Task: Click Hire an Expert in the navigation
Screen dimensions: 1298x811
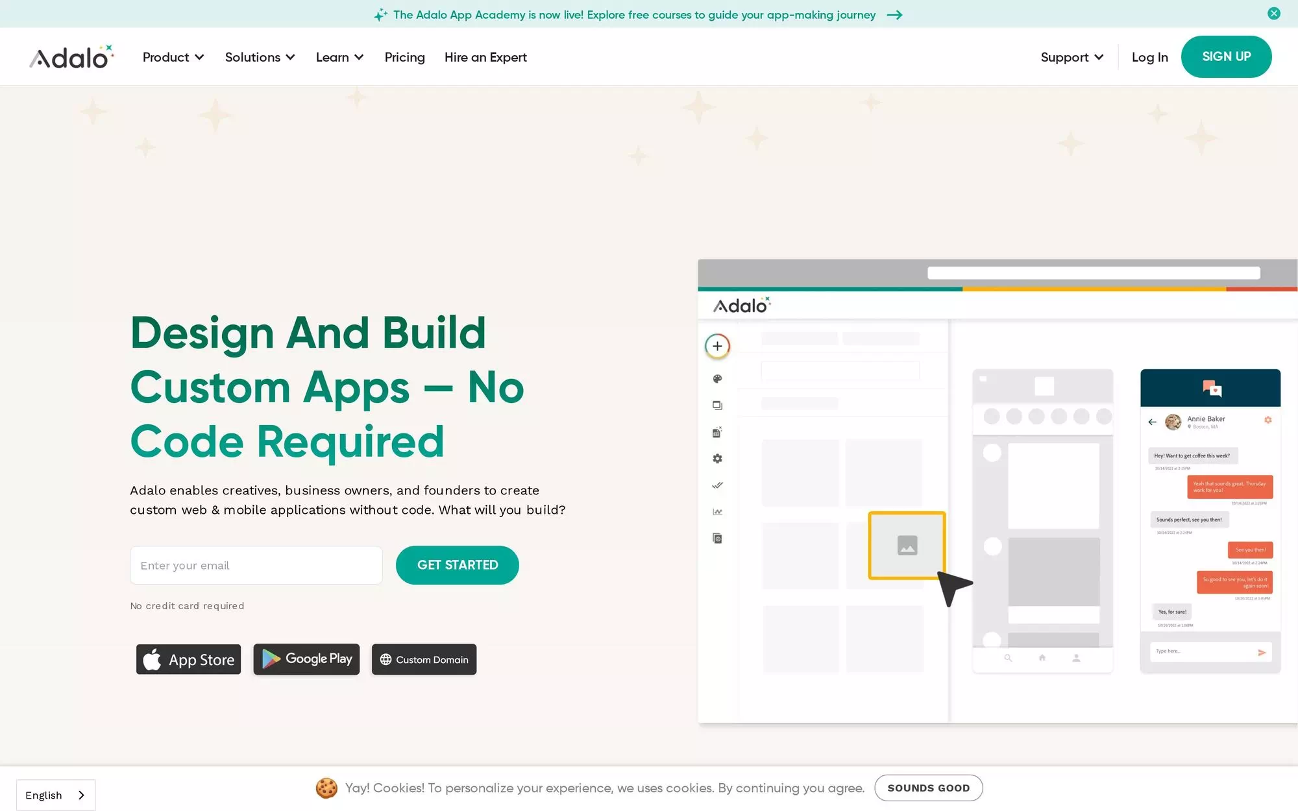Action: point(485,57)
